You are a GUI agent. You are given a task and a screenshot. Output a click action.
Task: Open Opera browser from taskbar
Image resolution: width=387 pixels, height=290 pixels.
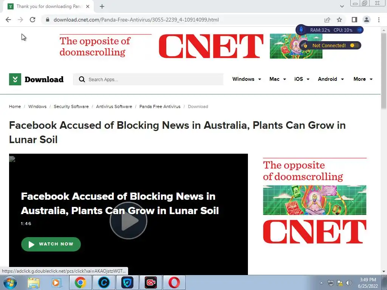pyautogui.click(x=174, y=282)
